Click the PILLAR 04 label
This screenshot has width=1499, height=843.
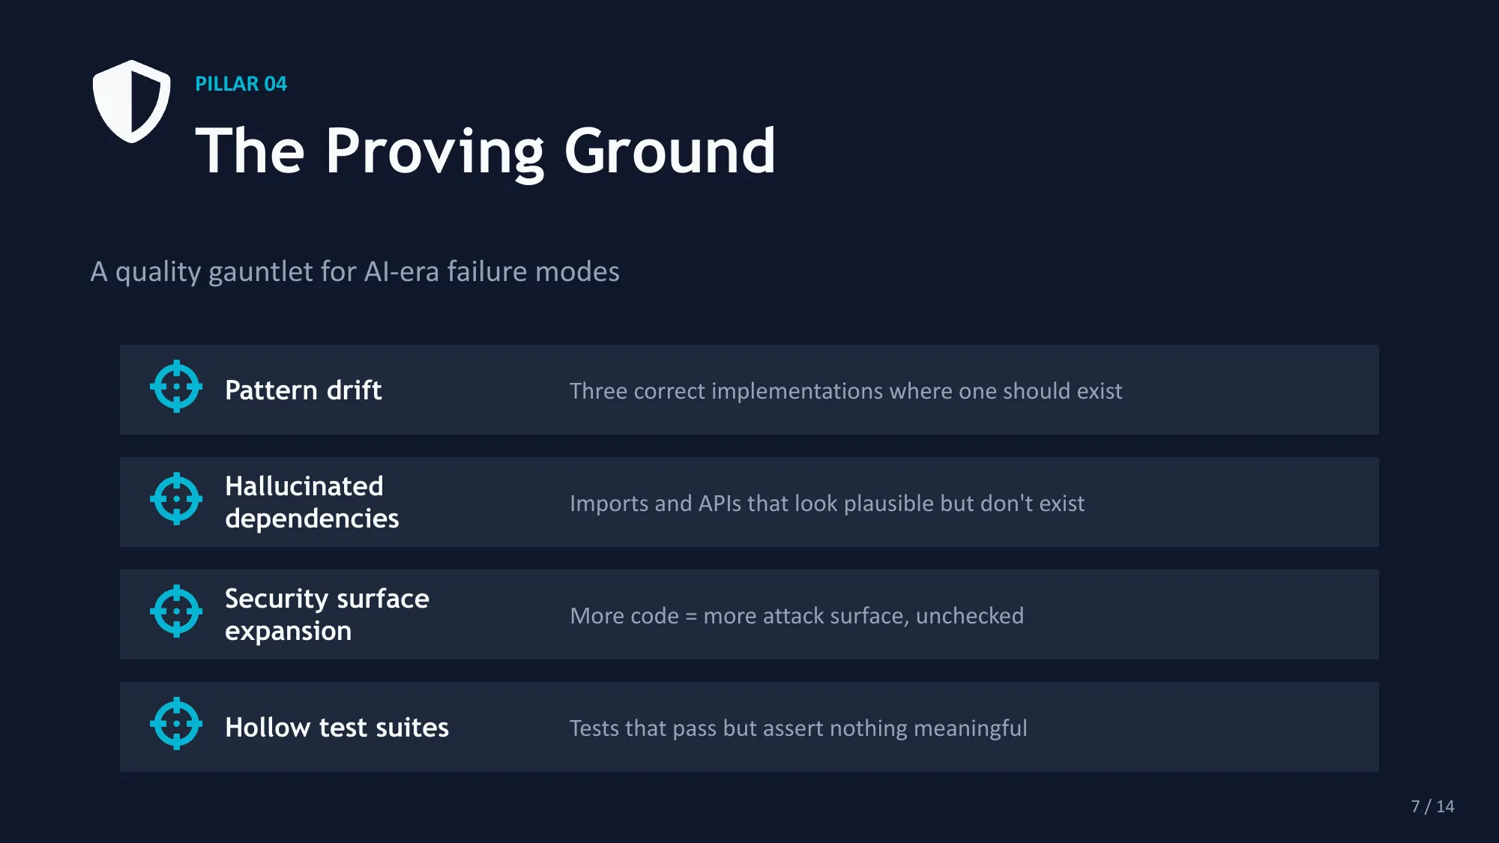click(x=241, y=84)
